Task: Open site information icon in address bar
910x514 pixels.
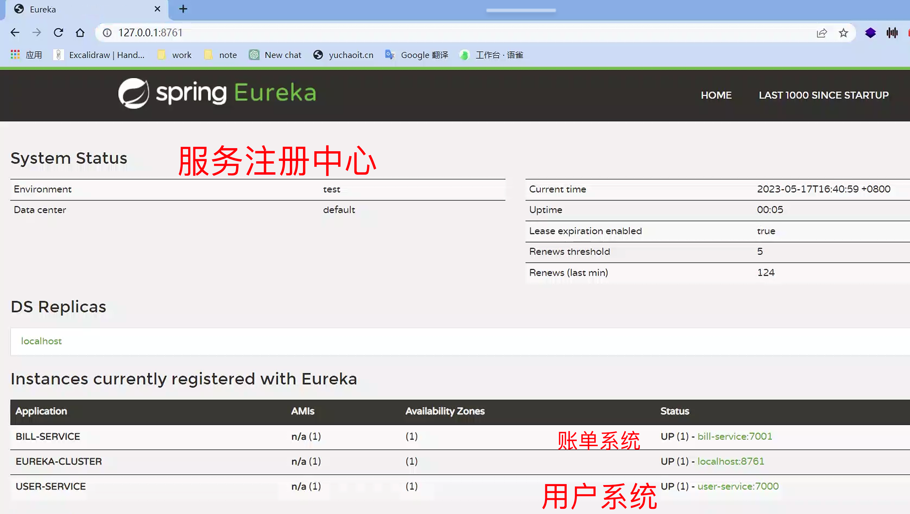Action: (x=107, y=33)
